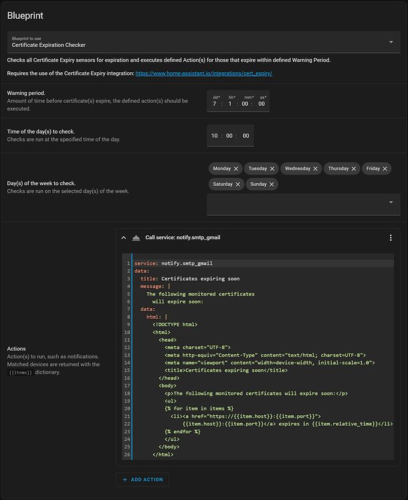The width and height of the screenshot is (408, 500).
Task: Click line number 26 in the gutter
Action: 127,455
